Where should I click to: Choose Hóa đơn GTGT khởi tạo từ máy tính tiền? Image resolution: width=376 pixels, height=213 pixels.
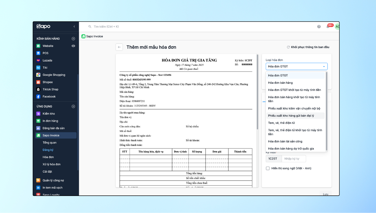click(295, 90)
